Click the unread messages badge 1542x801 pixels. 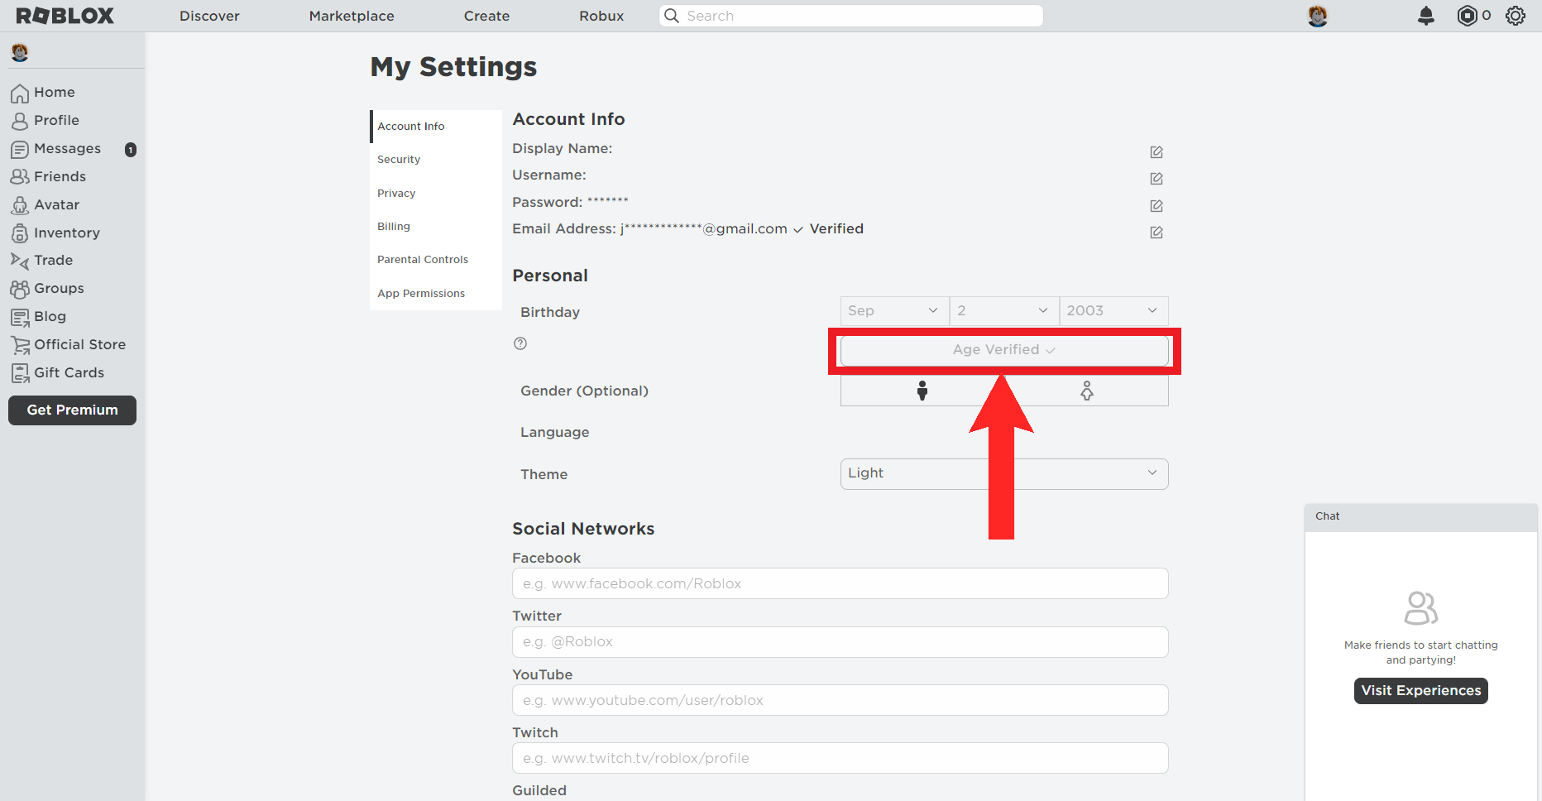coord(131,150)
